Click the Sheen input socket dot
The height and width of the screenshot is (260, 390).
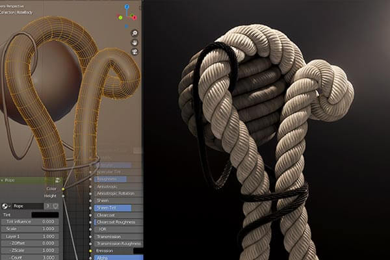(x=90, y=201)
